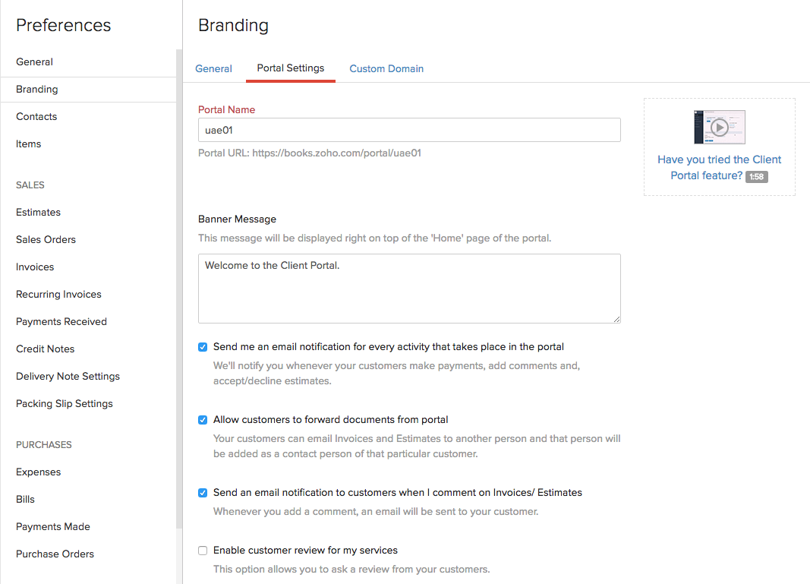
Task: Click the Portal Name input field
Action: tap(409, 130)
